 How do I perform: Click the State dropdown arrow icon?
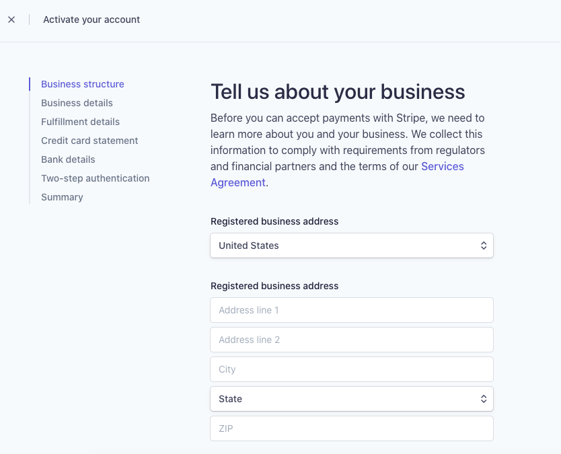click(483, 399)
